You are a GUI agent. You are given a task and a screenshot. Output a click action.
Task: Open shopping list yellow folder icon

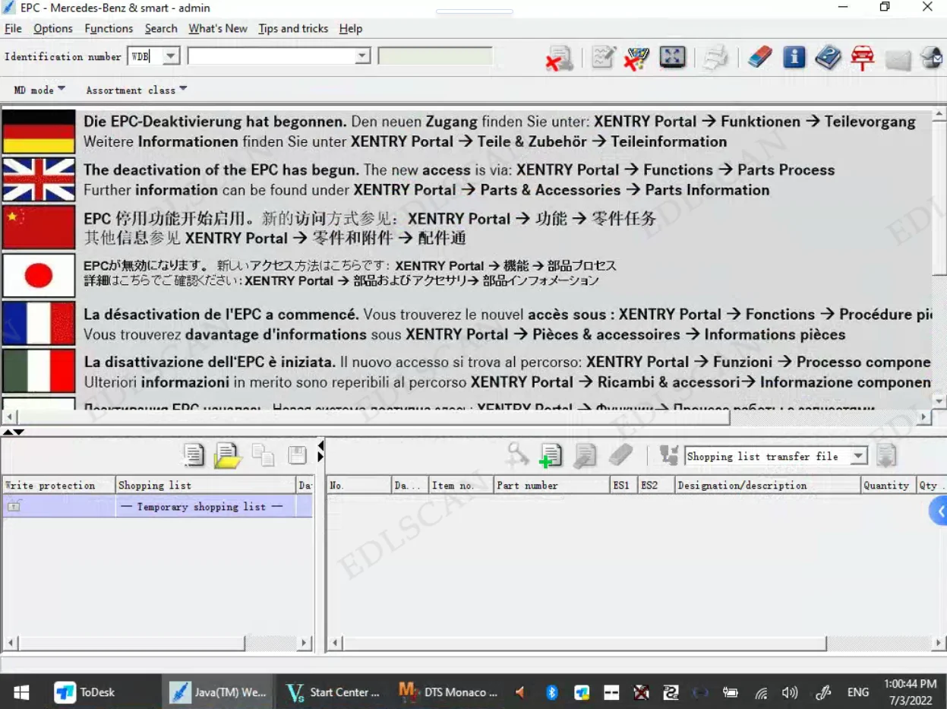tap(227, 455)
